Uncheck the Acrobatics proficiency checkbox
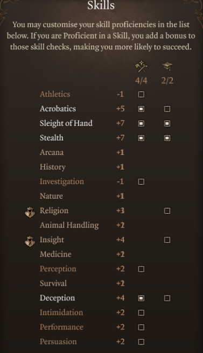203x353 pixels. pyautogui.click(x=141, y=109)
